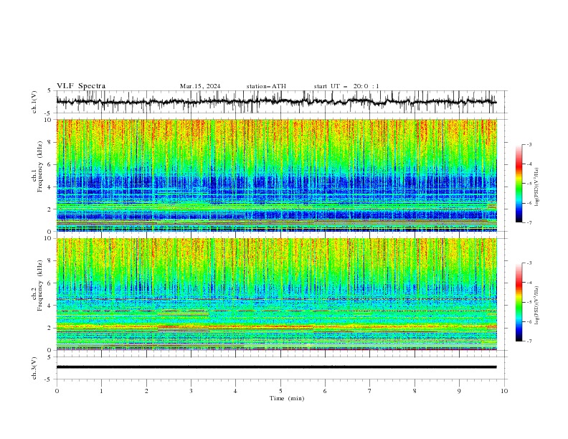Click the "6" frequency tick on ch.1 spectrogram
This screenshot has height=439, width=568.
[x=50, y=164]
